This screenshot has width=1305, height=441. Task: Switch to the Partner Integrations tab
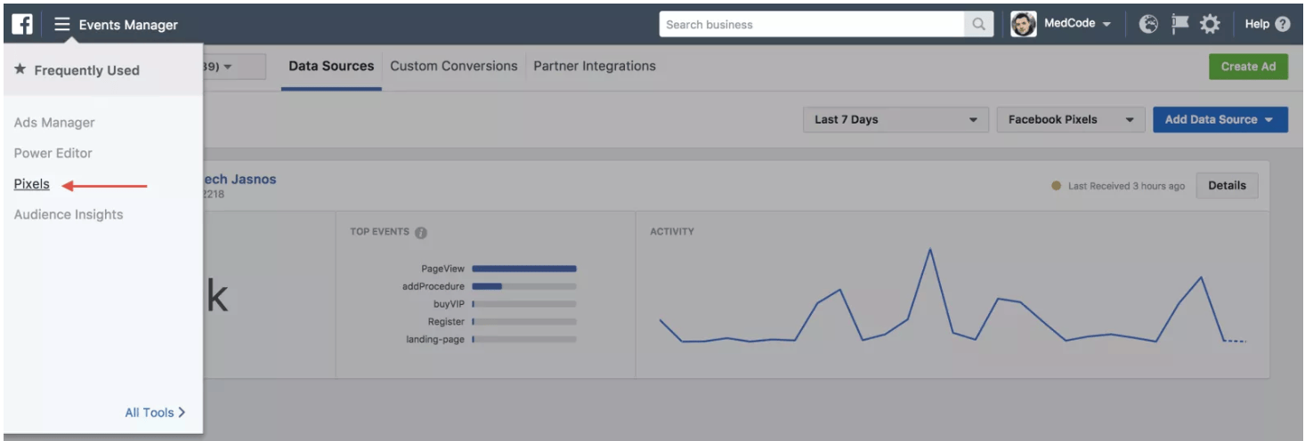point(595,67)
